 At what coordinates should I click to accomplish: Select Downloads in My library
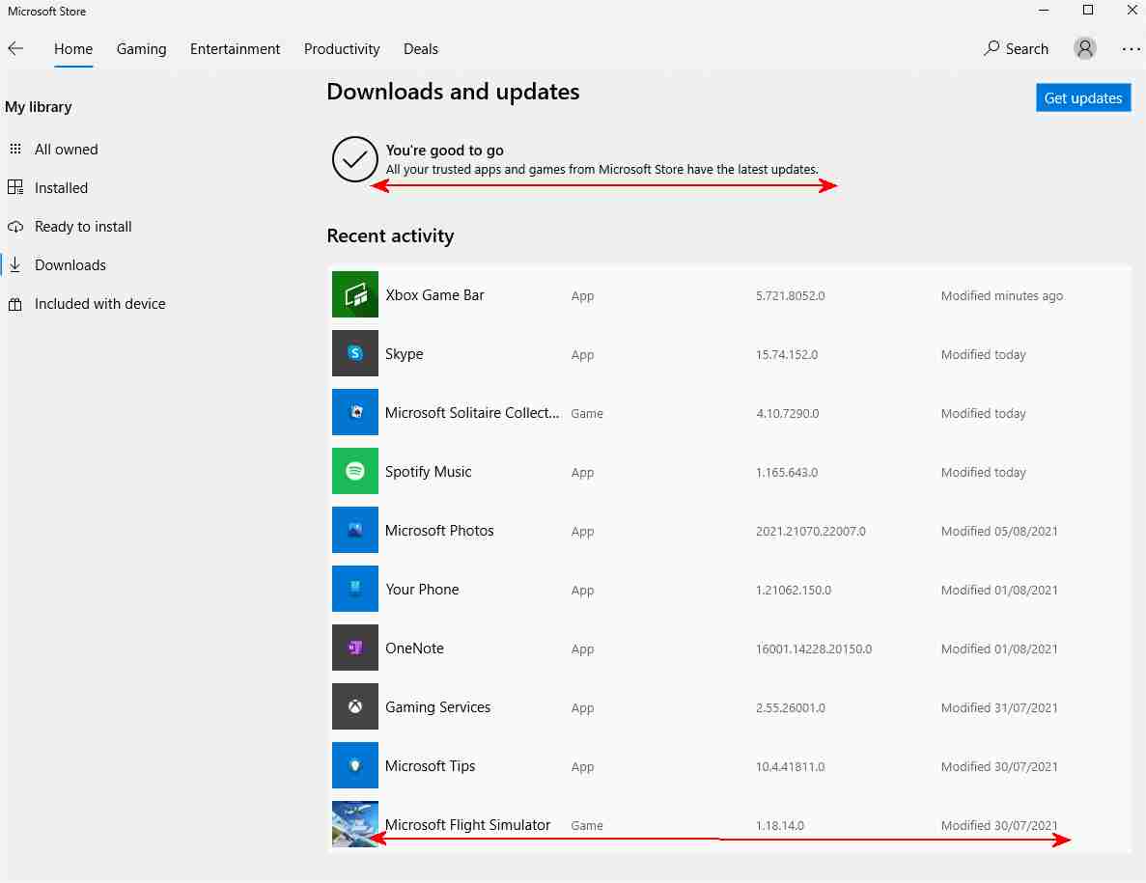(70, 265)
